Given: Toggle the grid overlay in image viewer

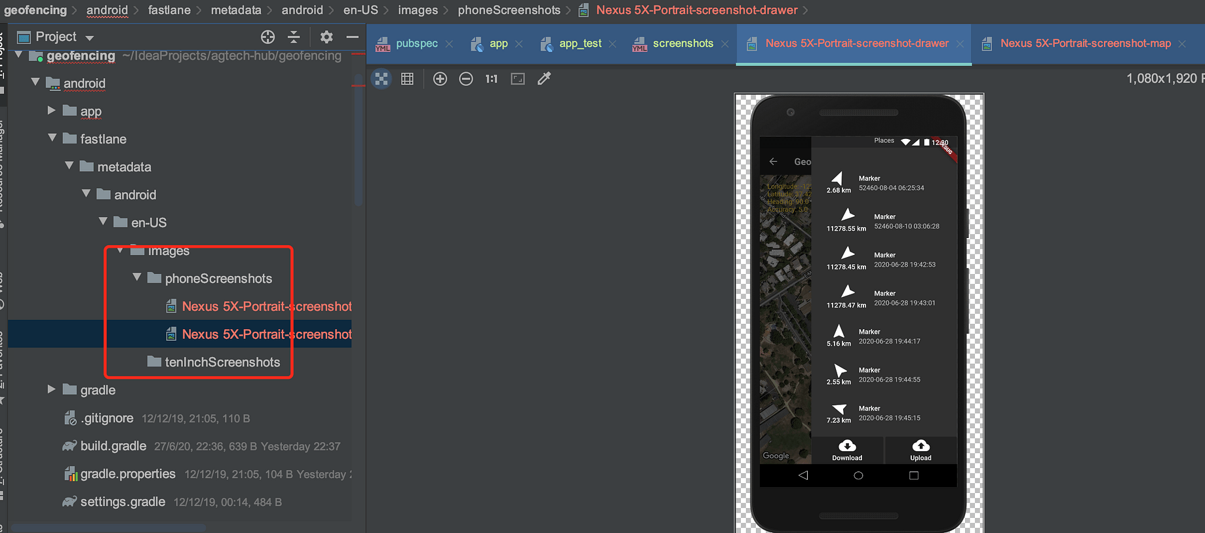Looking at the screenshot, I should 407,79.
